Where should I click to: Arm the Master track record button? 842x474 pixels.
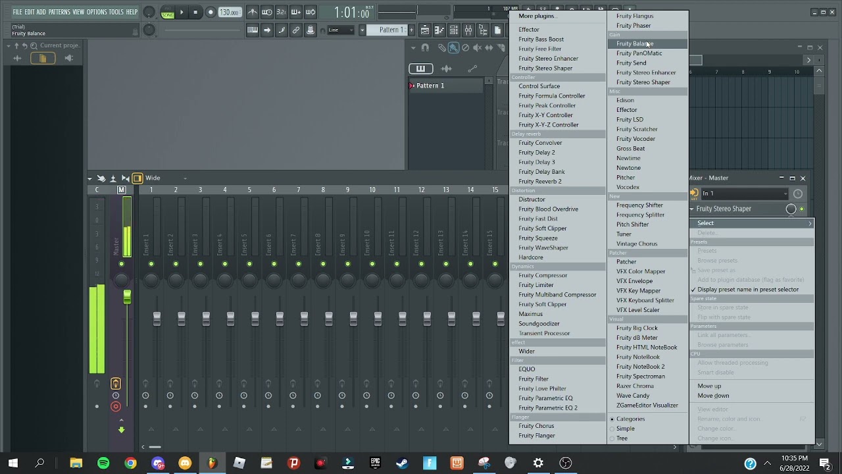click(116, 406)
